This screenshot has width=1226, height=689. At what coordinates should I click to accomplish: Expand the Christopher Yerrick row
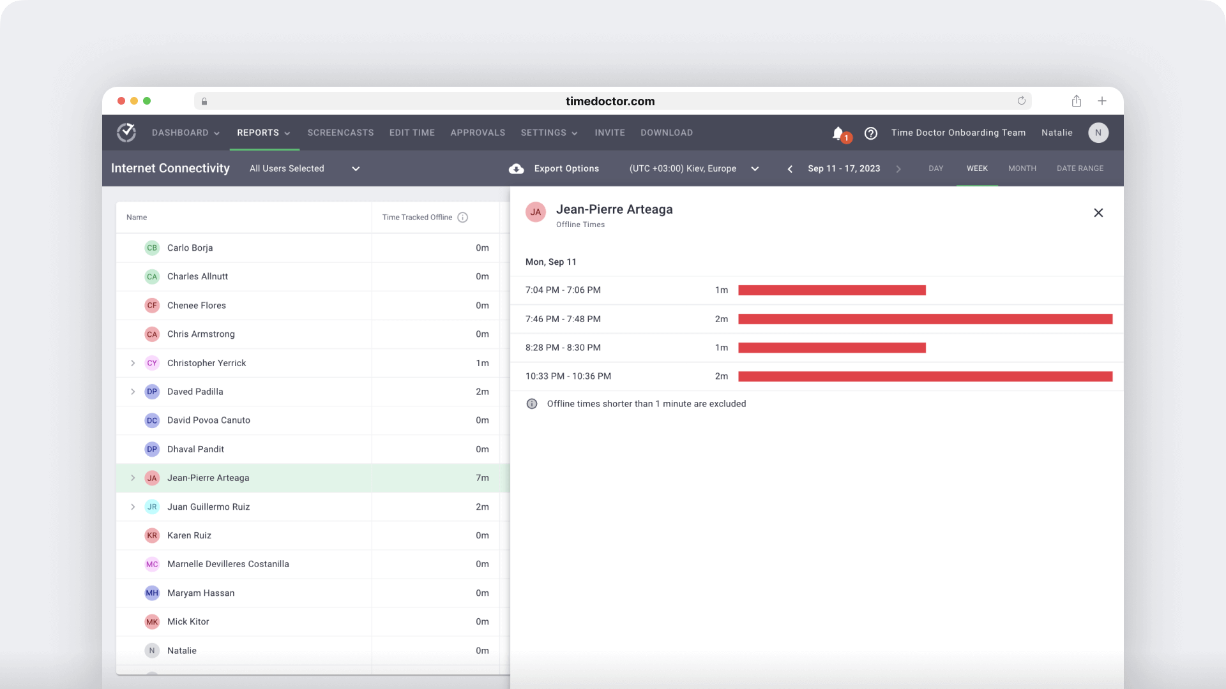coord(133,362)
